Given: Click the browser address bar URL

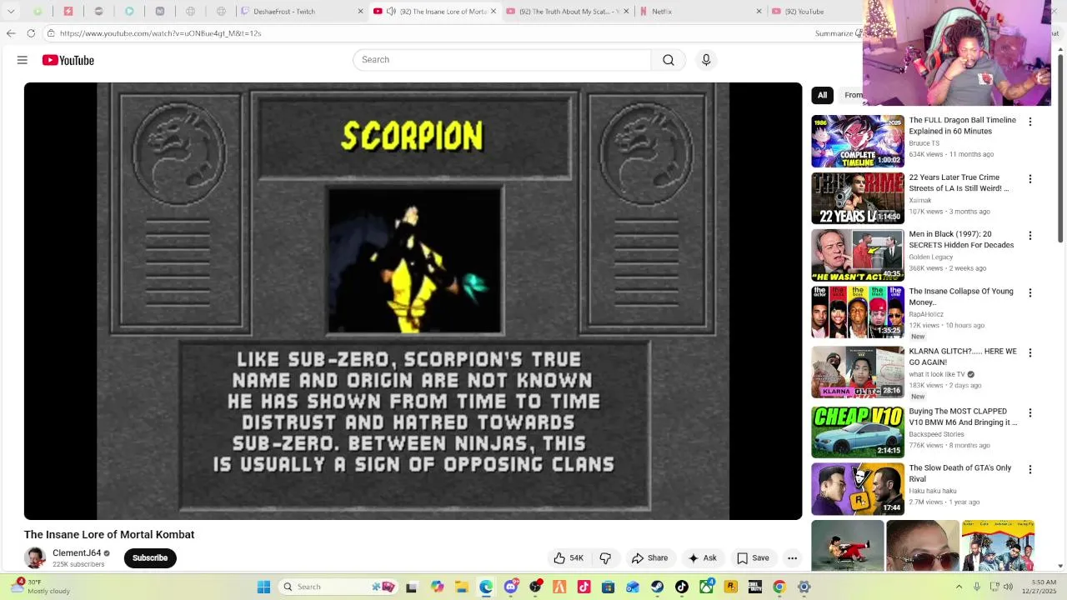Looking at the screenshot, I should click(x=160, y=33).
